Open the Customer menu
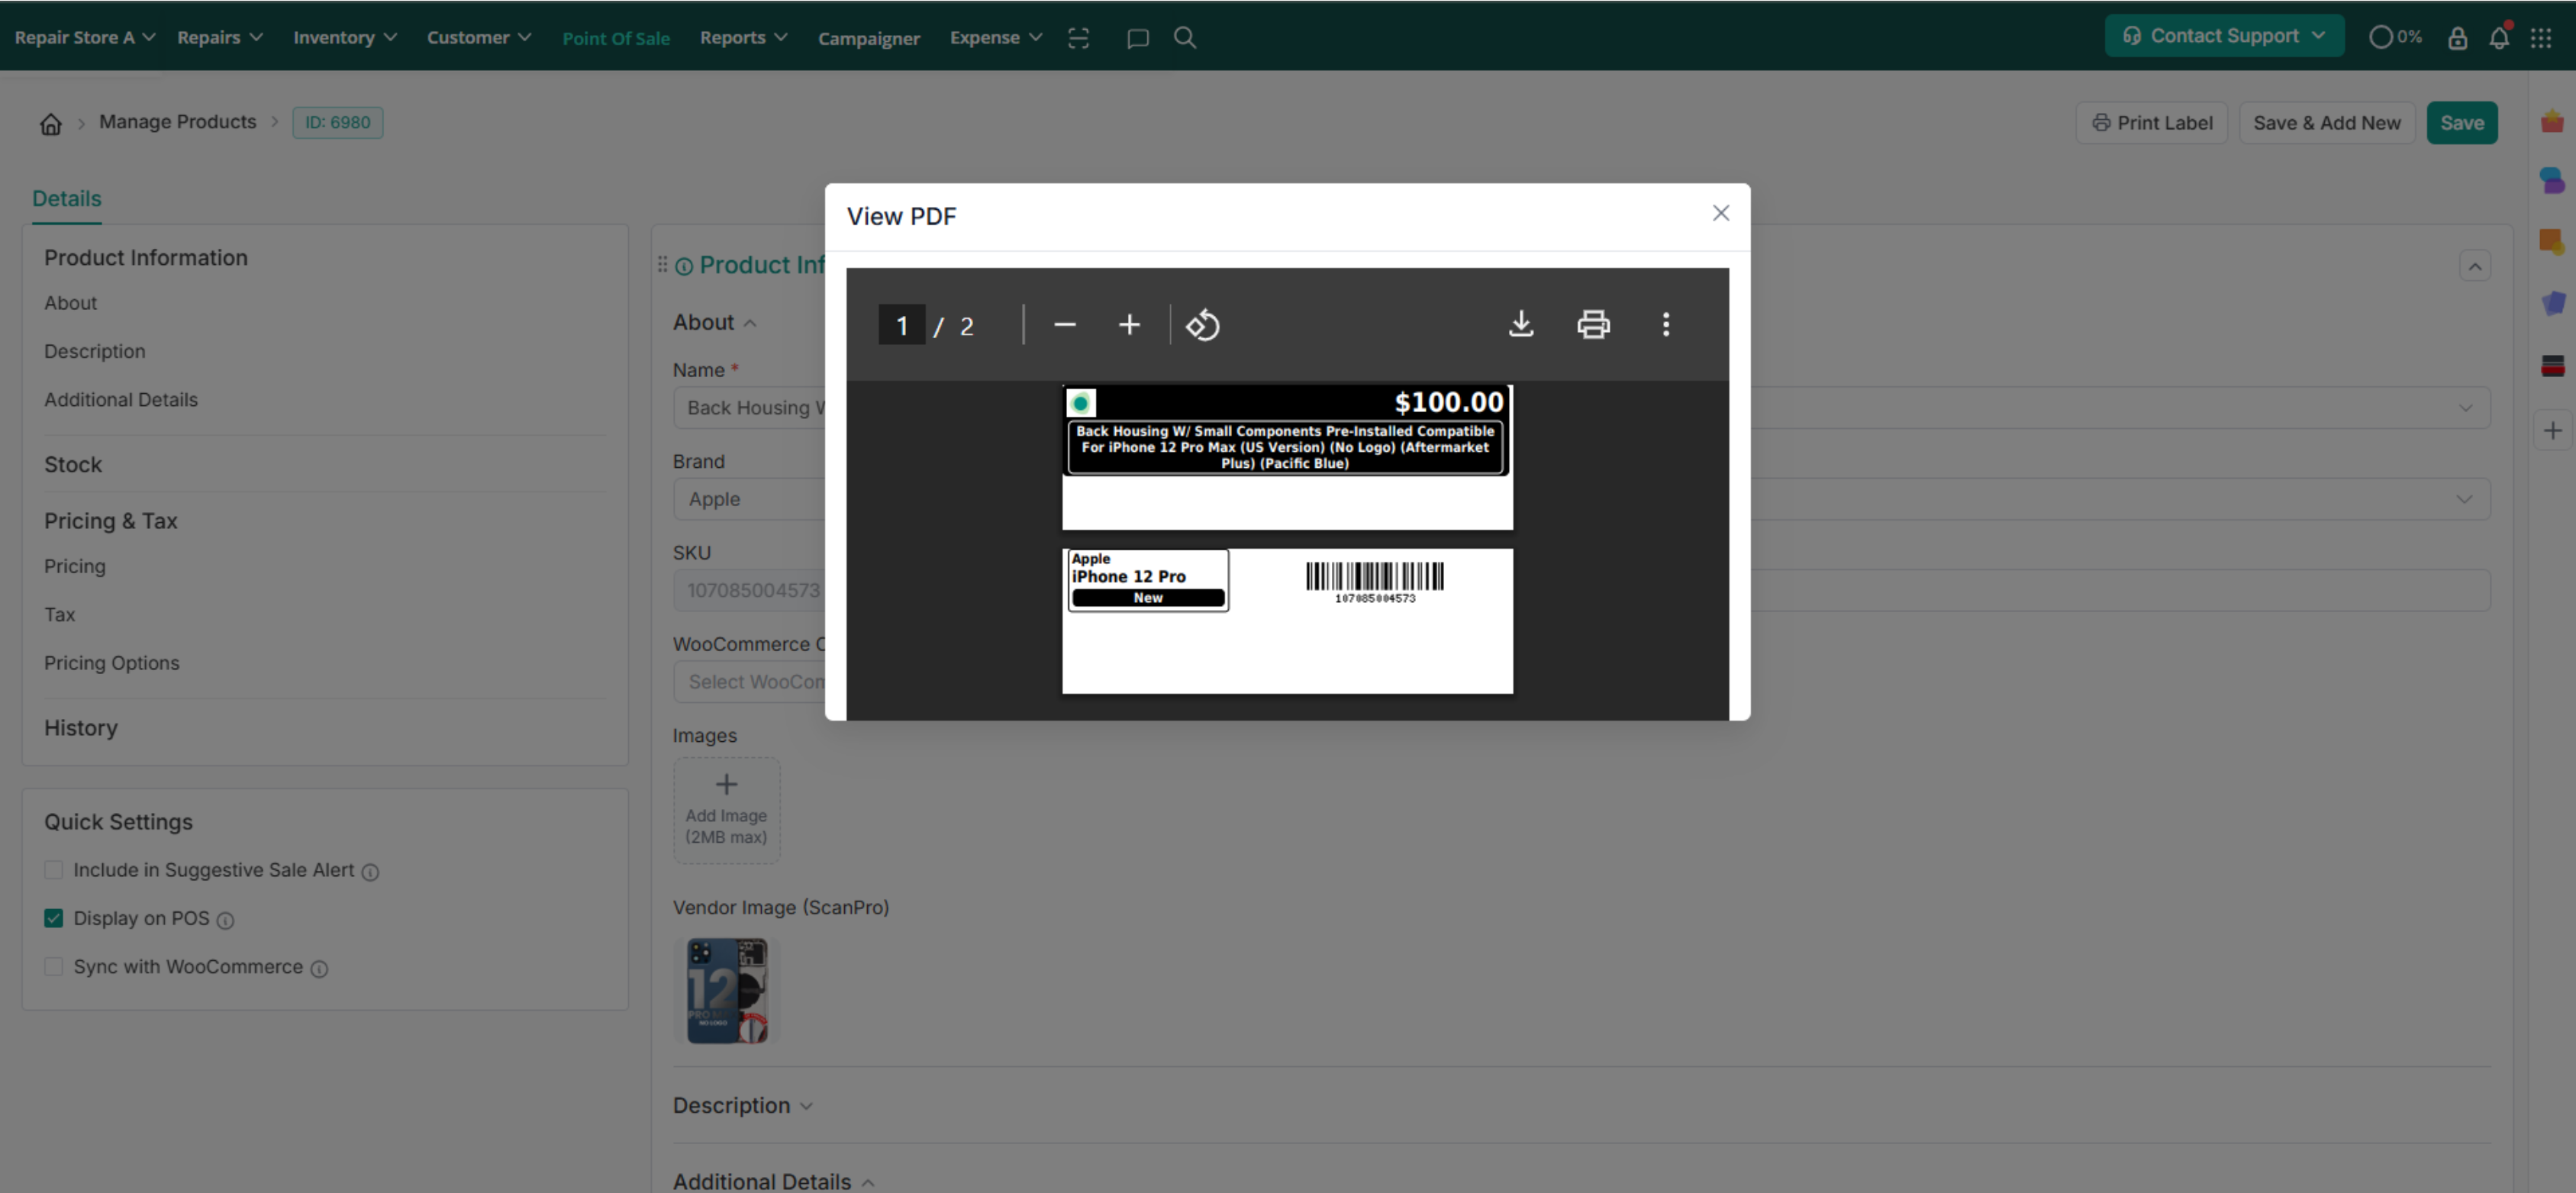Viewport: 2576px width, 1193px height. coord(478,37)
